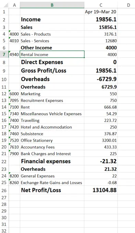Select row 26 header
Screen dimensions: 135x233
click(4, 190)
